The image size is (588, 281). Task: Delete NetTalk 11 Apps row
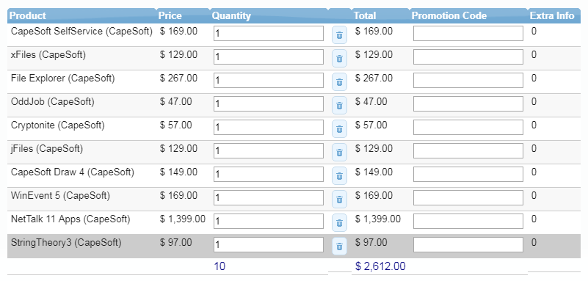pos(339,223)
